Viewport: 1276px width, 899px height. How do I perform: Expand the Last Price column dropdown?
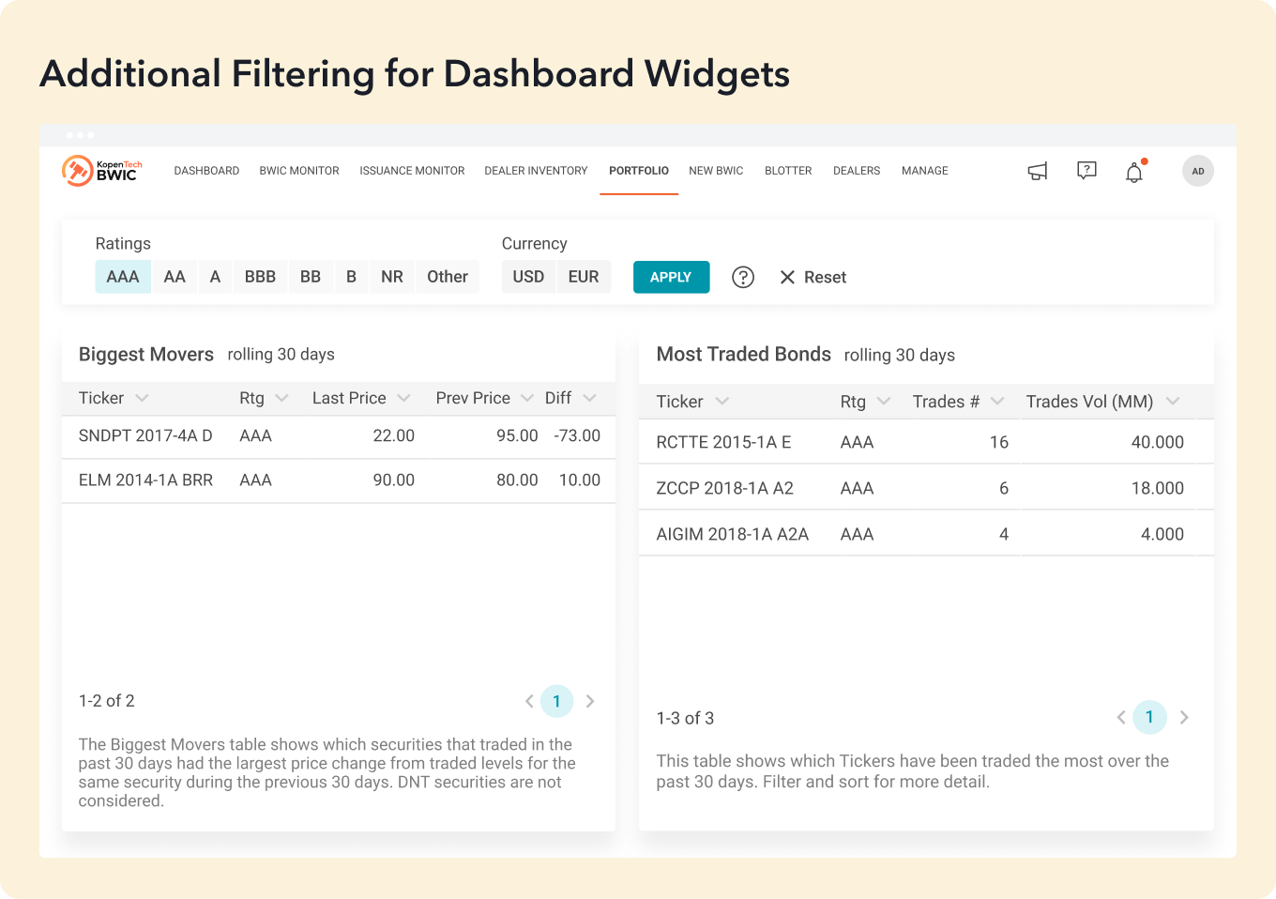[x=403, y=398]
